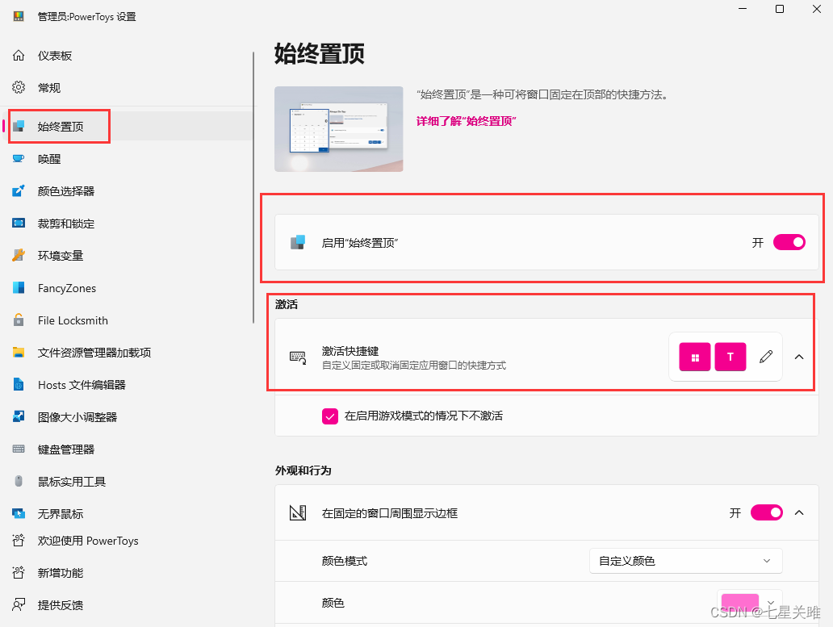
Task: Click the pink 颜色 swatch
Action: pyautogui.click(x=740, y=603)
